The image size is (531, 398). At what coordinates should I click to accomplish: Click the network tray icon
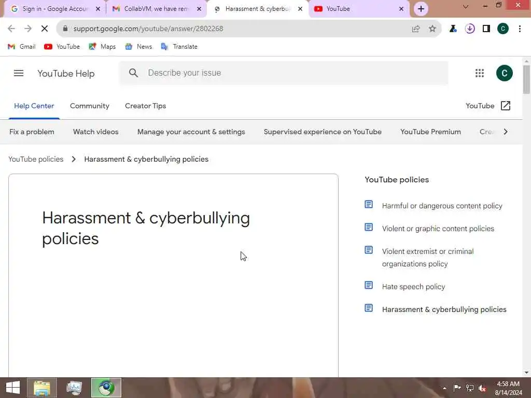pyautogui.click(x=469, y=388)
